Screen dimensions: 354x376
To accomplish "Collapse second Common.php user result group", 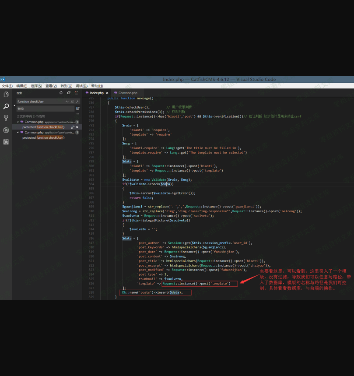I will point(18,132).
